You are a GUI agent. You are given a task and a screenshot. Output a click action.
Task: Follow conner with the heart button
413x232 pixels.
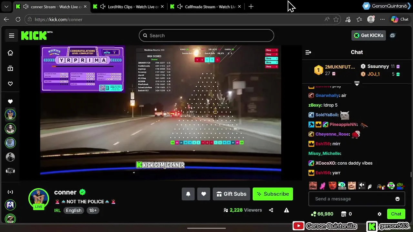204,194
